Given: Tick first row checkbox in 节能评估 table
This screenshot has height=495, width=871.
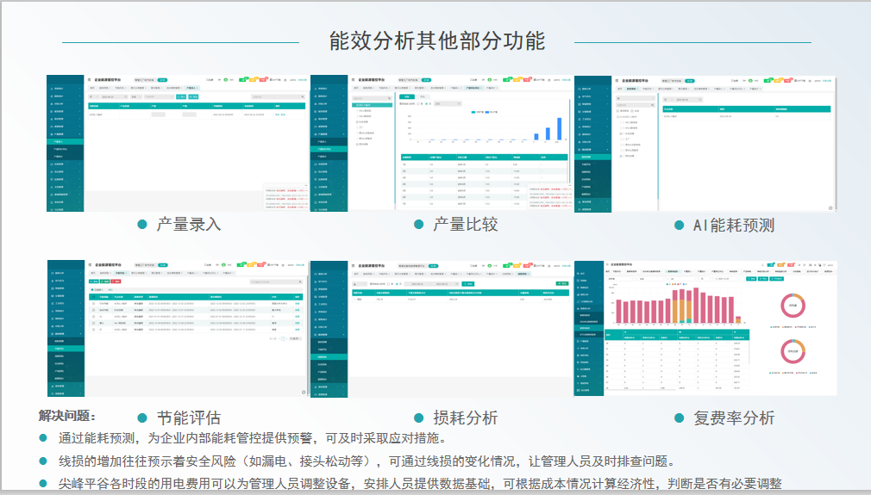Looking at the screenshot, I should click(x=93, y=304).
